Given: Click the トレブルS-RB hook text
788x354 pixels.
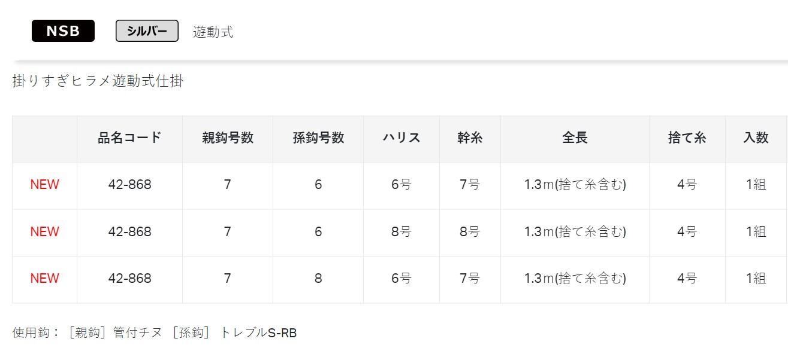Looking at the screenshot, I should (258, 333).
